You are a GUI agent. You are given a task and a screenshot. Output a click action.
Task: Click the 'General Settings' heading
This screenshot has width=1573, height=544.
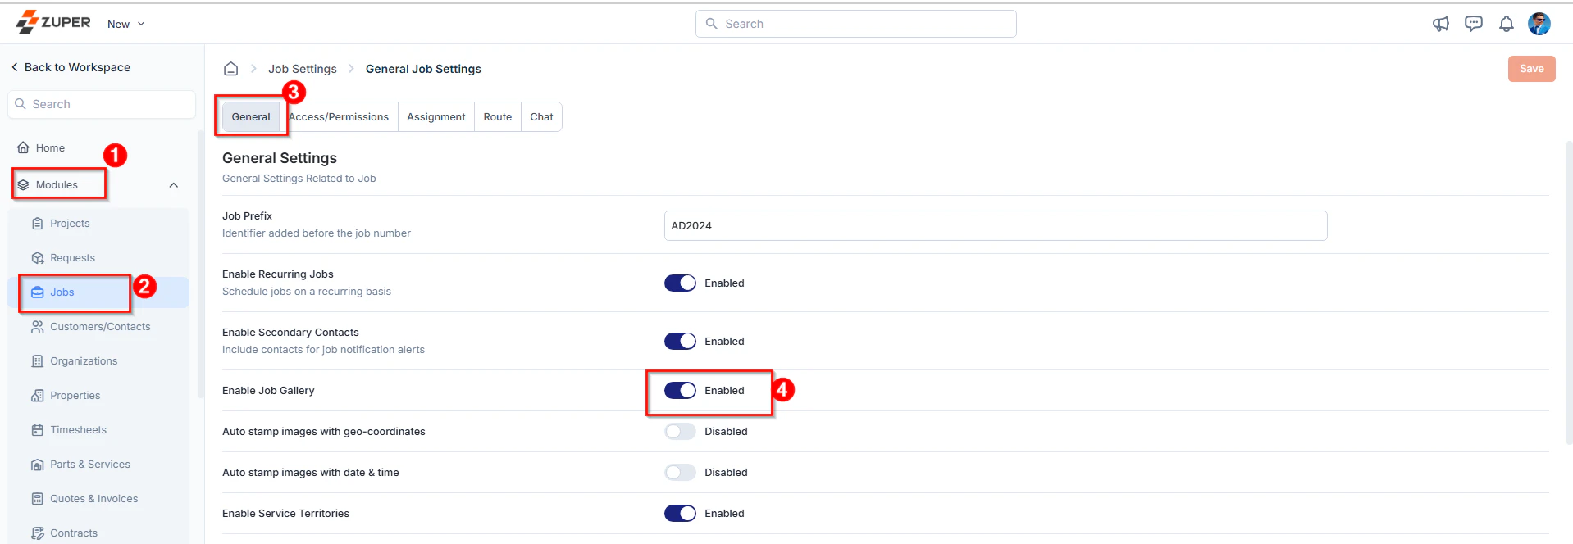tap(280, 158)
